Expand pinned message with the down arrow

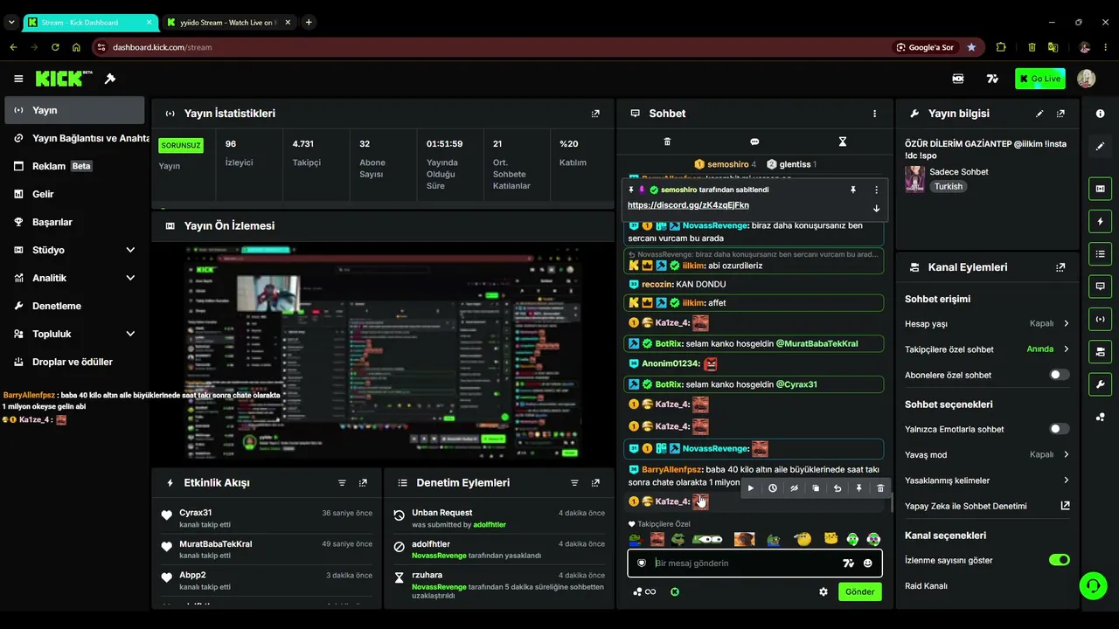[876, 209]
